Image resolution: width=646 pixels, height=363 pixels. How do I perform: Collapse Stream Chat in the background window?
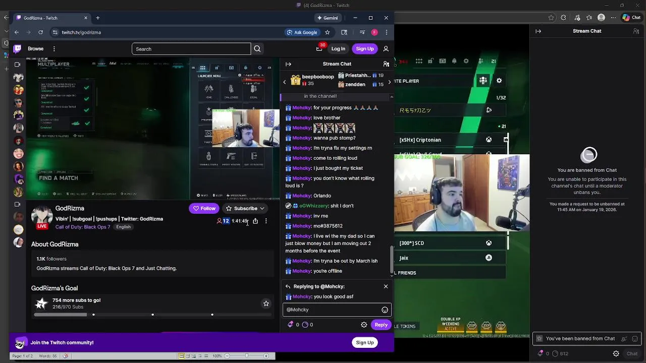(538, 31)
